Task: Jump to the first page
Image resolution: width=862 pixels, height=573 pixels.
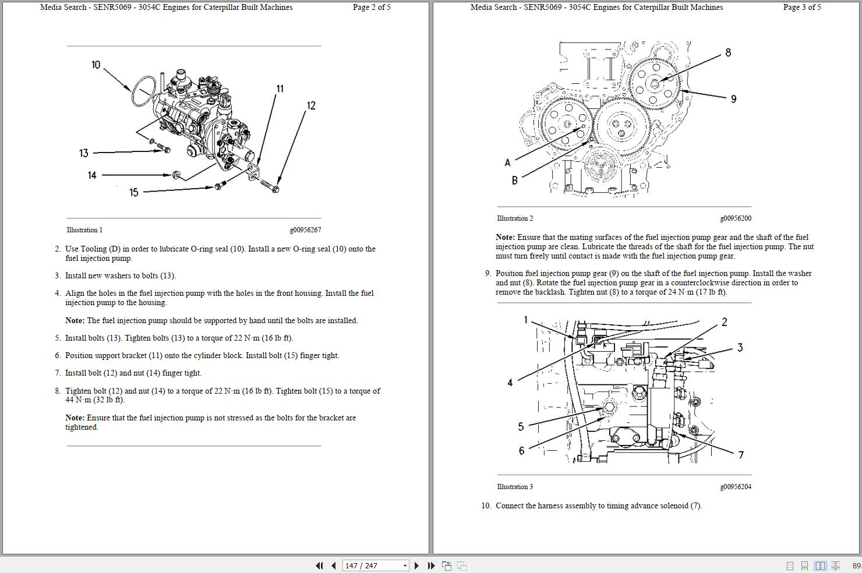Action: pyautogui.click(x=320, y=565)
